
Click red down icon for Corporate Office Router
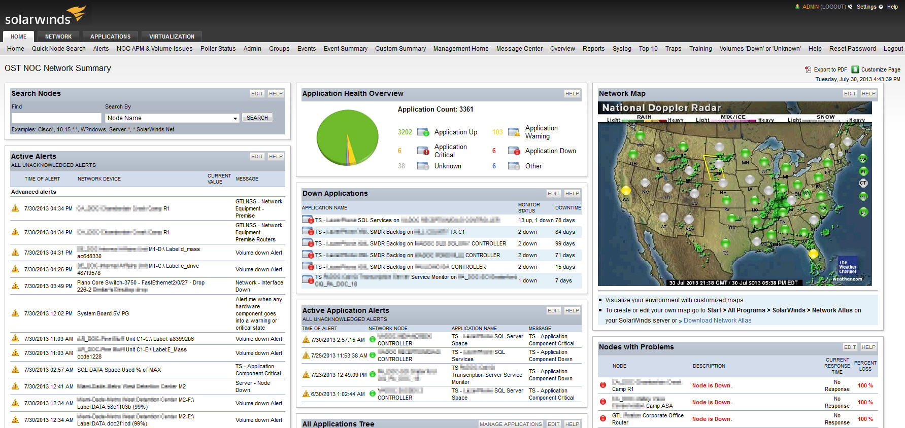coord(603,419)
